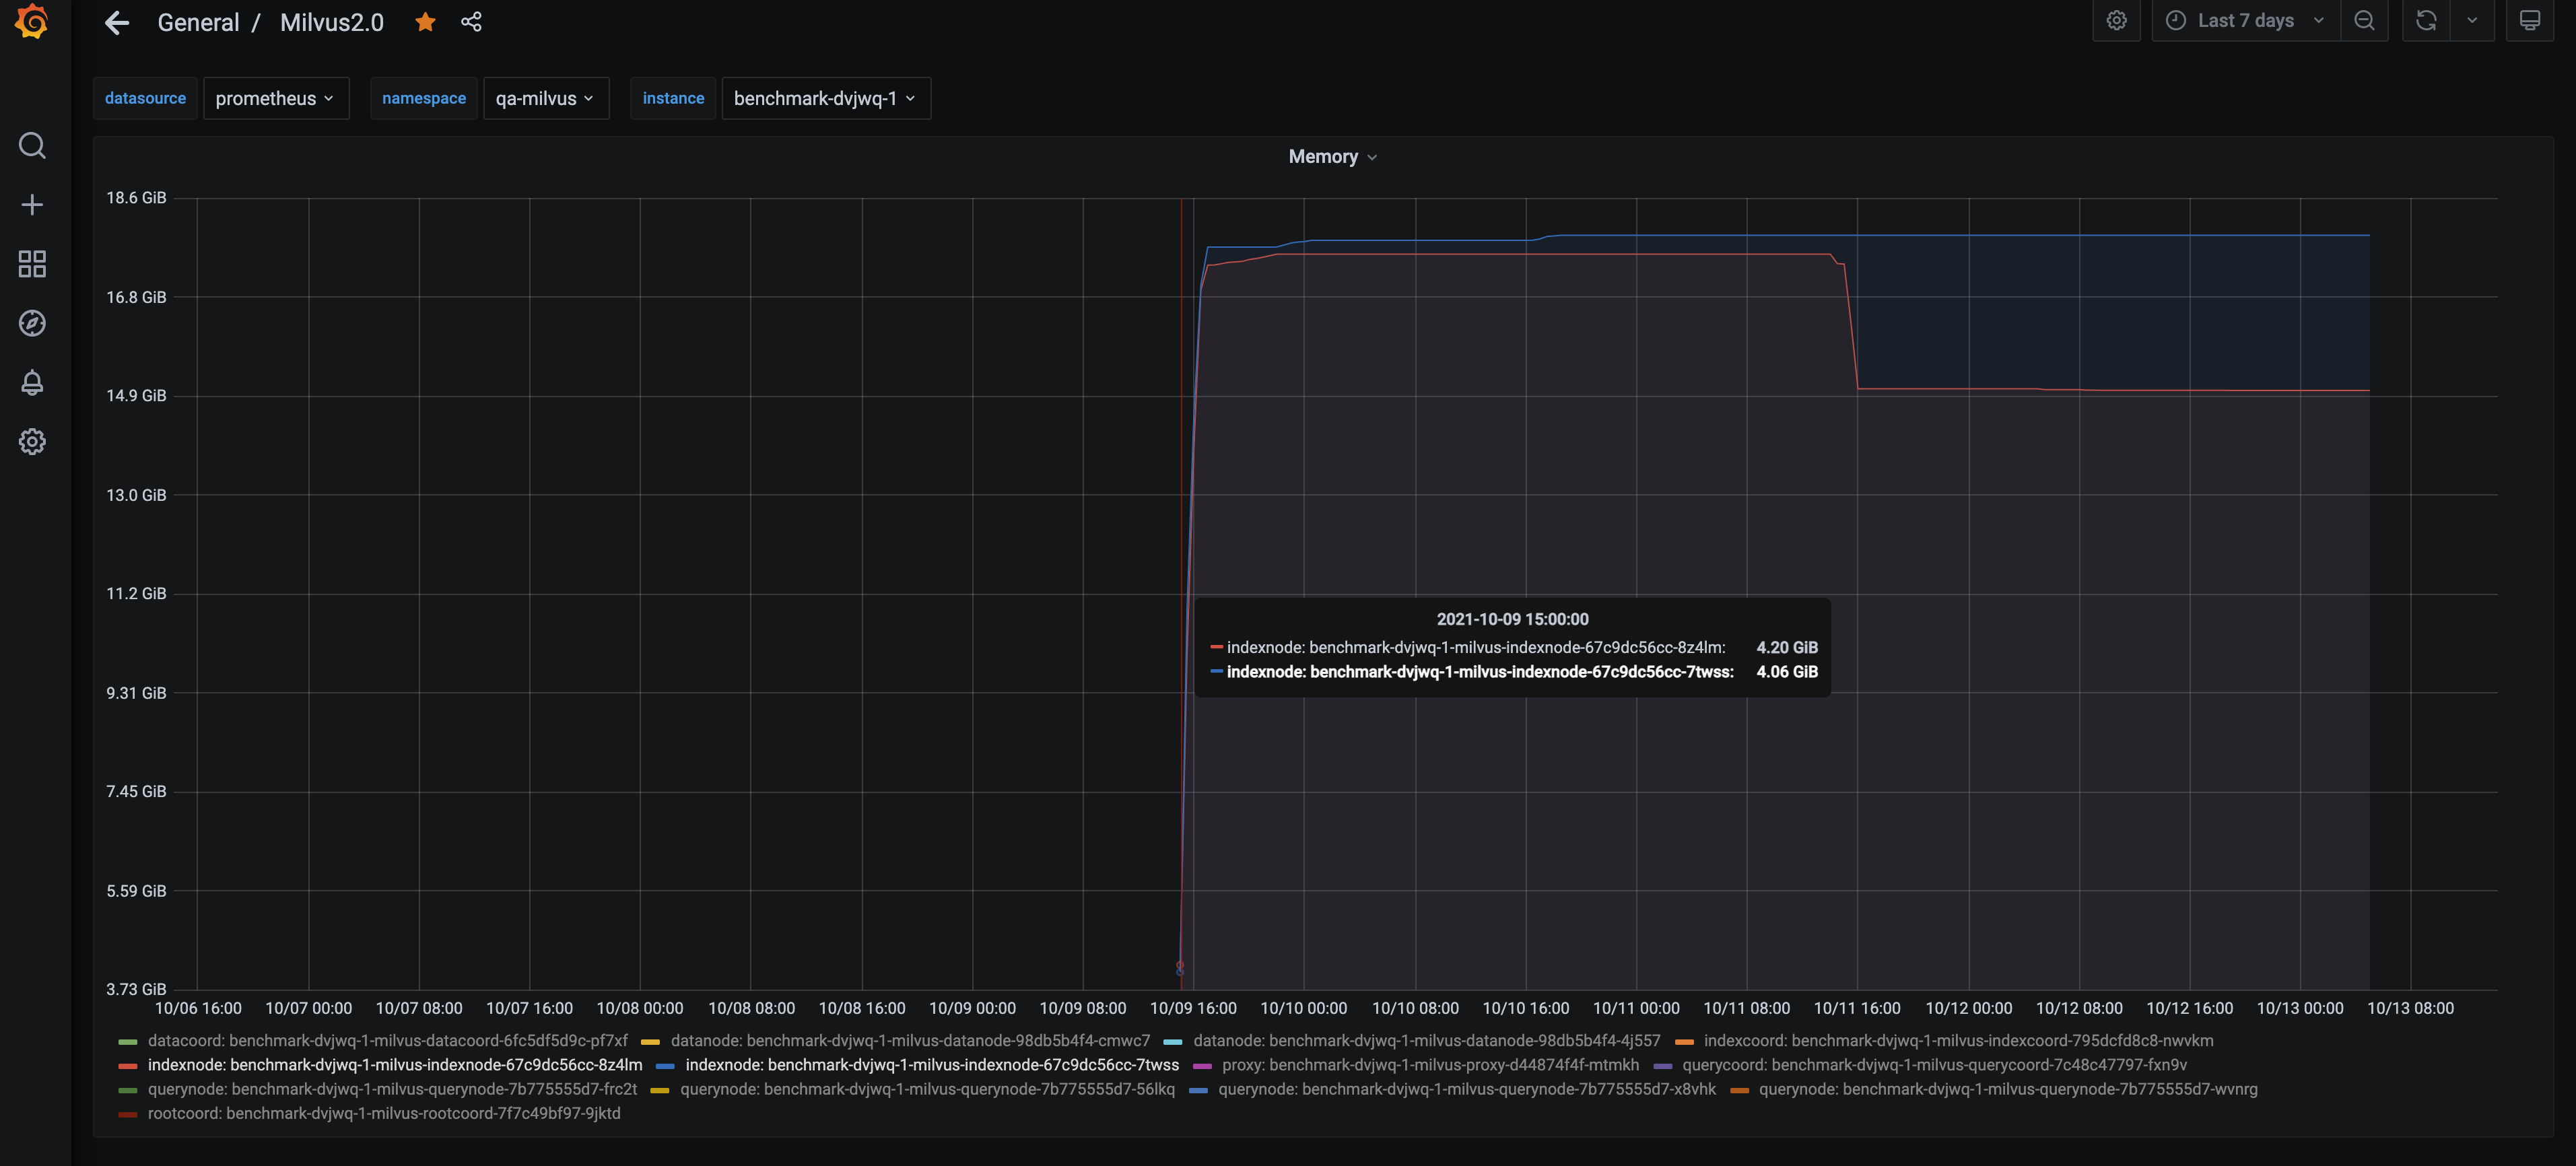The image size is (2576, 1166).
Task: Open the Dashboards icon in sidebar
Action: click(x=32, y=264)
